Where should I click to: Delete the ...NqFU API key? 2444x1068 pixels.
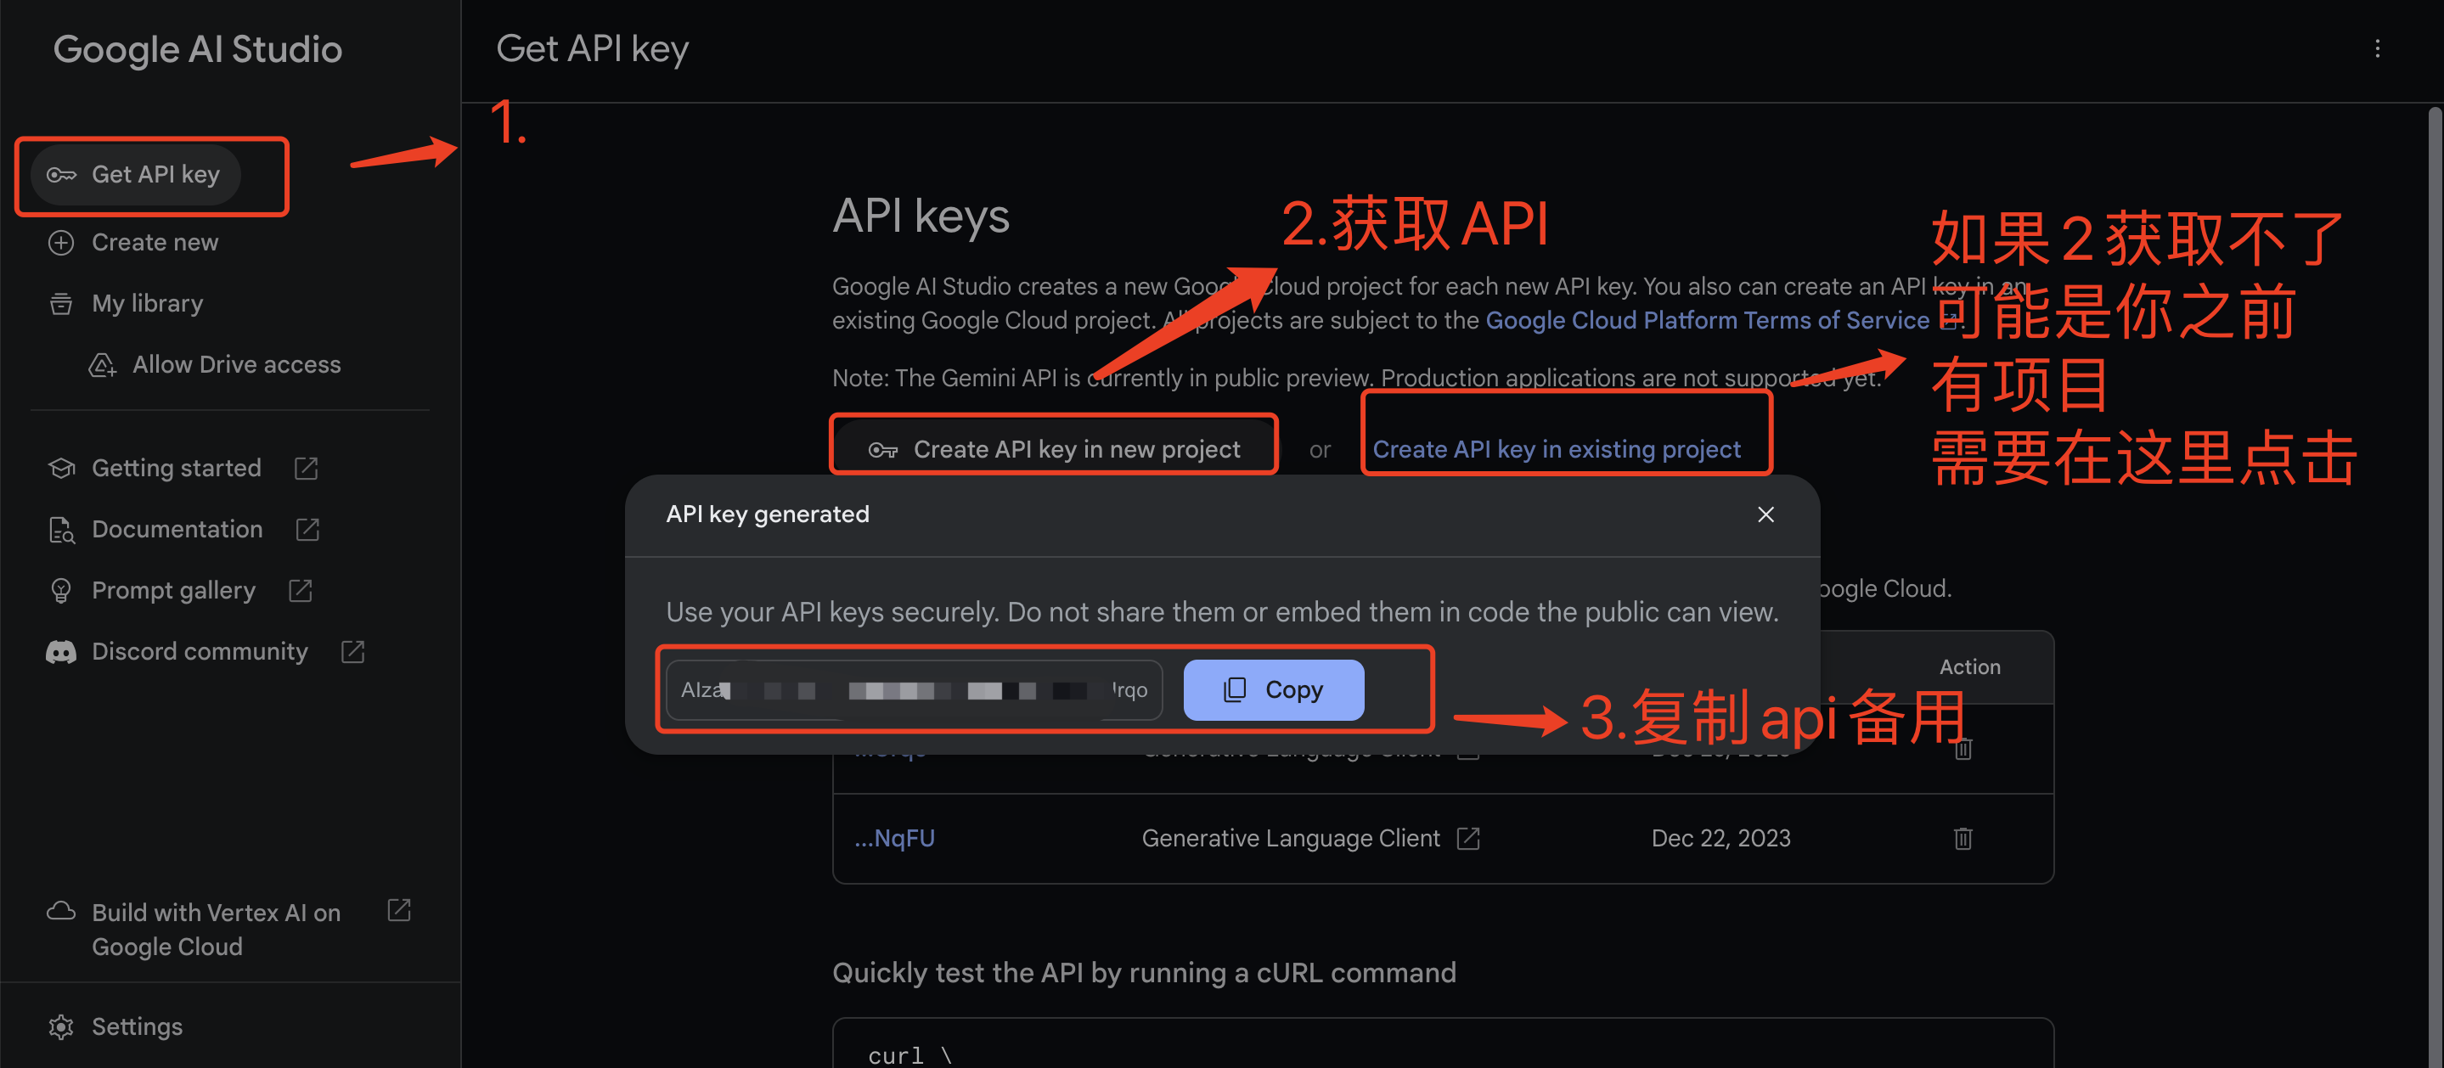click(1963, 839)
